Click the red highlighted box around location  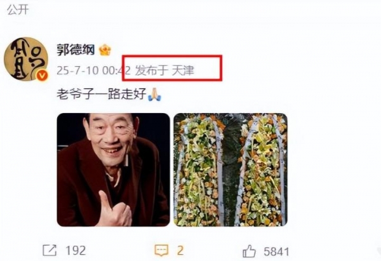point(172,68)
